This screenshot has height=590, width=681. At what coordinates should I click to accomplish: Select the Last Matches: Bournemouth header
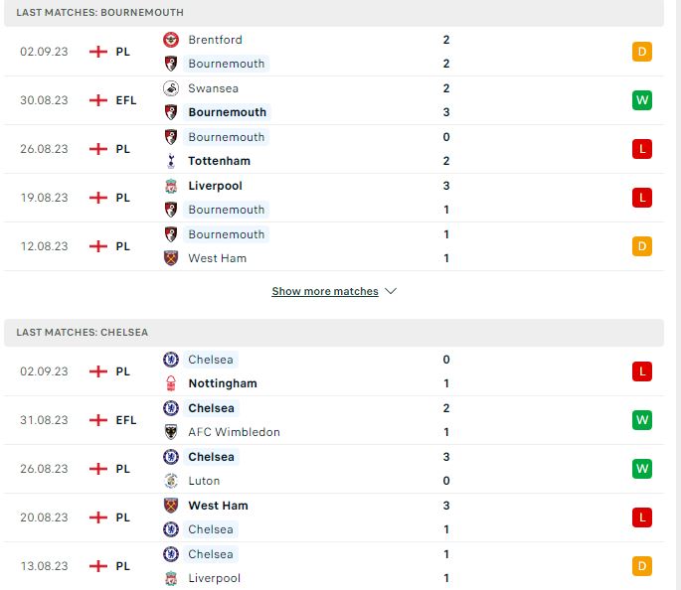(x=334, y=13)
